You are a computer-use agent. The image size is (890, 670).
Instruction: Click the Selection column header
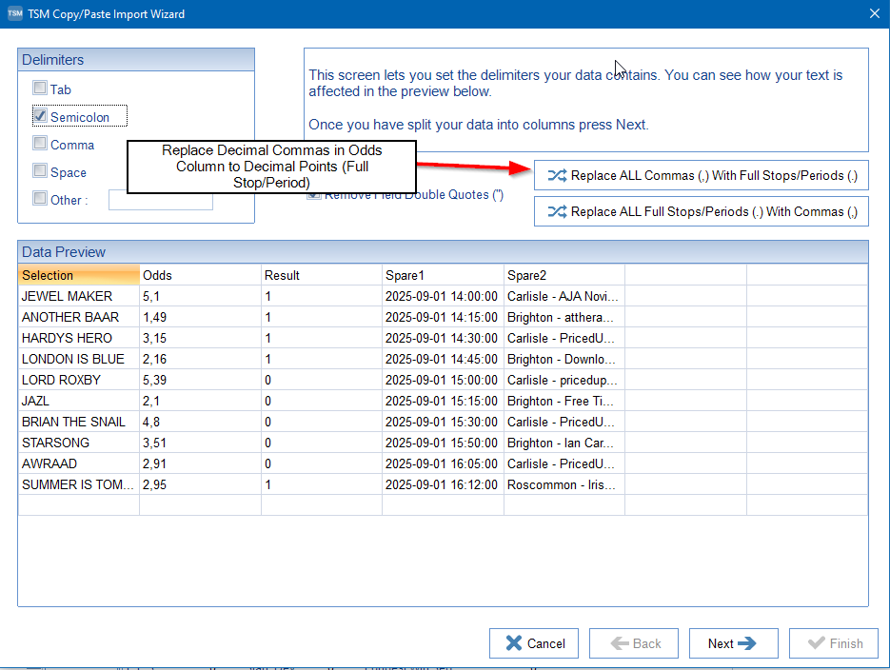pos(78,275)
